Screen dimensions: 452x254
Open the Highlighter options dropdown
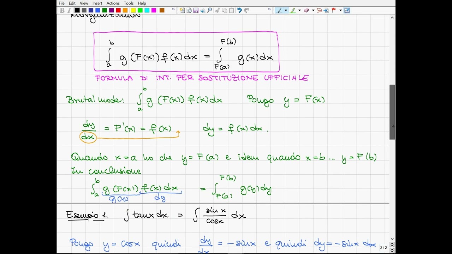(x=299, y=10)
